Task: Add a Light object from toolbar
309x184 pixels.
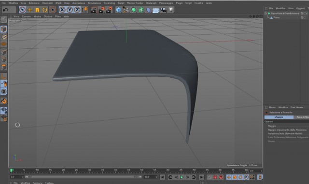Action: [171, 10]
